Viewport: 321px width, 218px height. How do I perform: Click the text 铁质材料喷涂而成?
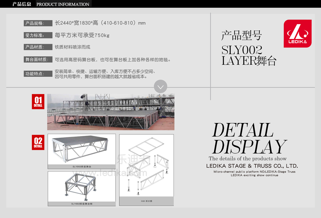(73, 47)
